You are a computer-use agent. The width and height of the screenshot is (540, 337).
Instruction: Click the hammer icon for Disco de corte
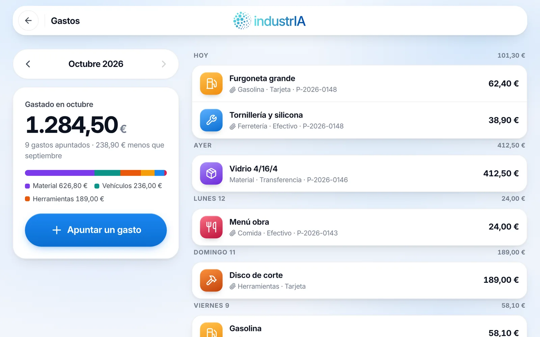211,280
